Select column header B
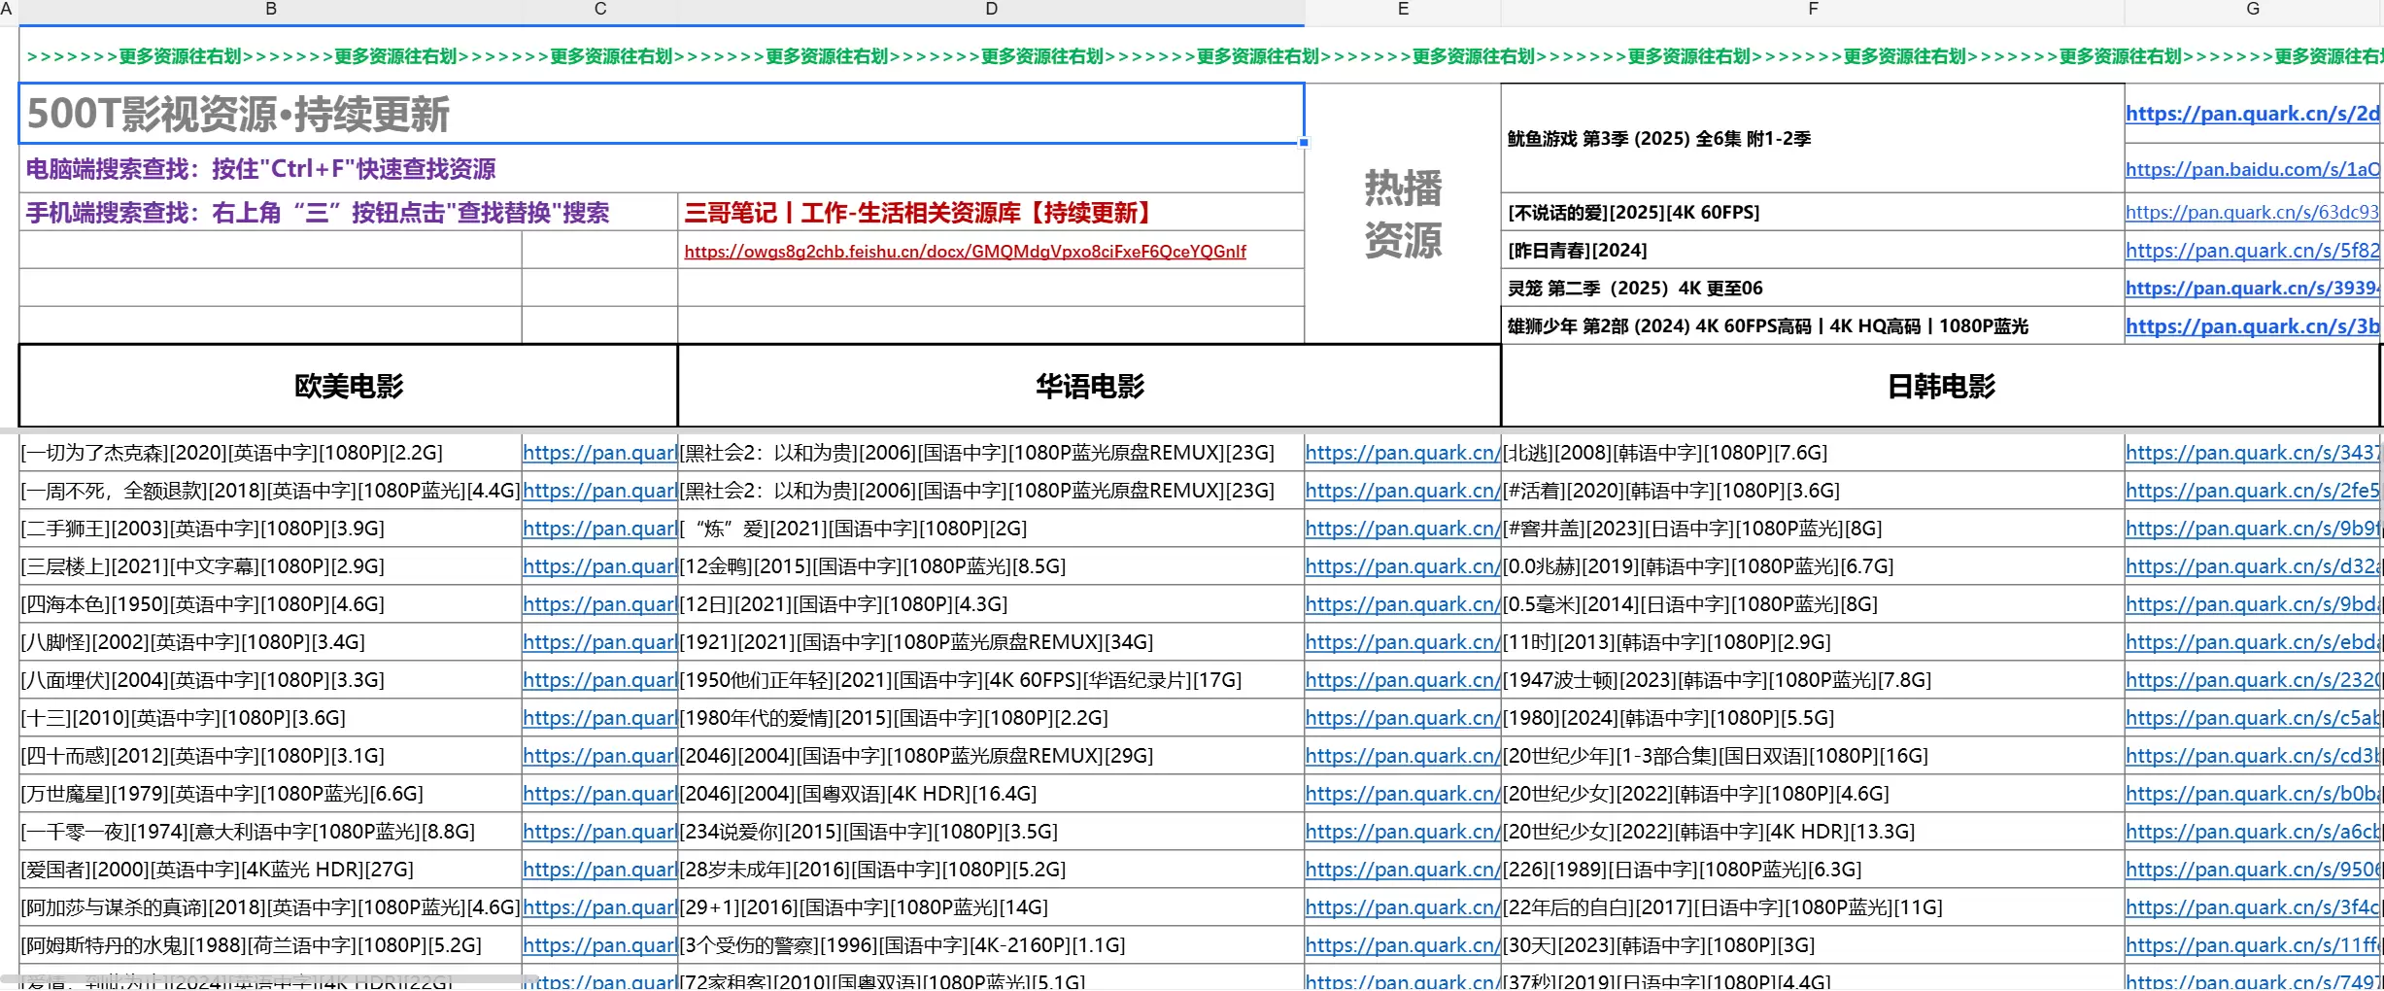This screenshot has width=2384, height=991. click(x=270, y=9)
